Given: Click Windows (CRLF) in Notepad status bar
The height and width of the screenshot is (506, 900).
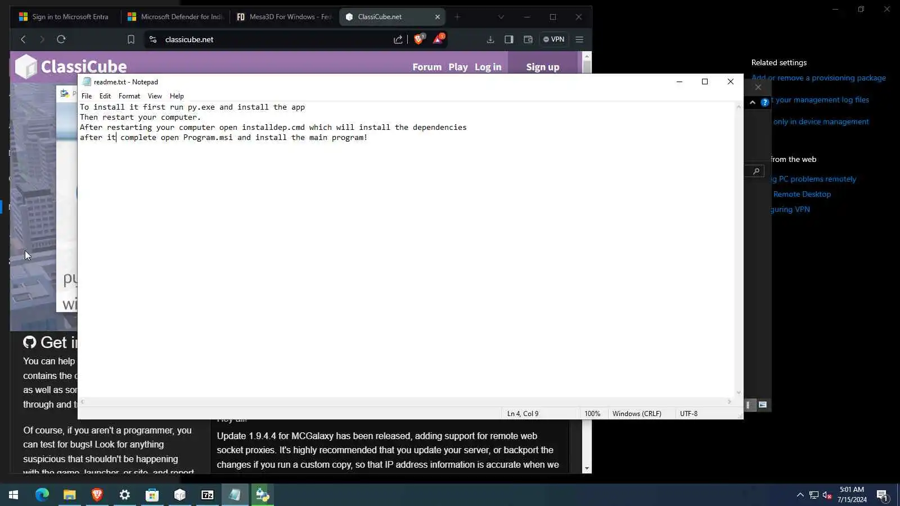Looking at the screenshot, I should pos(637,414).
